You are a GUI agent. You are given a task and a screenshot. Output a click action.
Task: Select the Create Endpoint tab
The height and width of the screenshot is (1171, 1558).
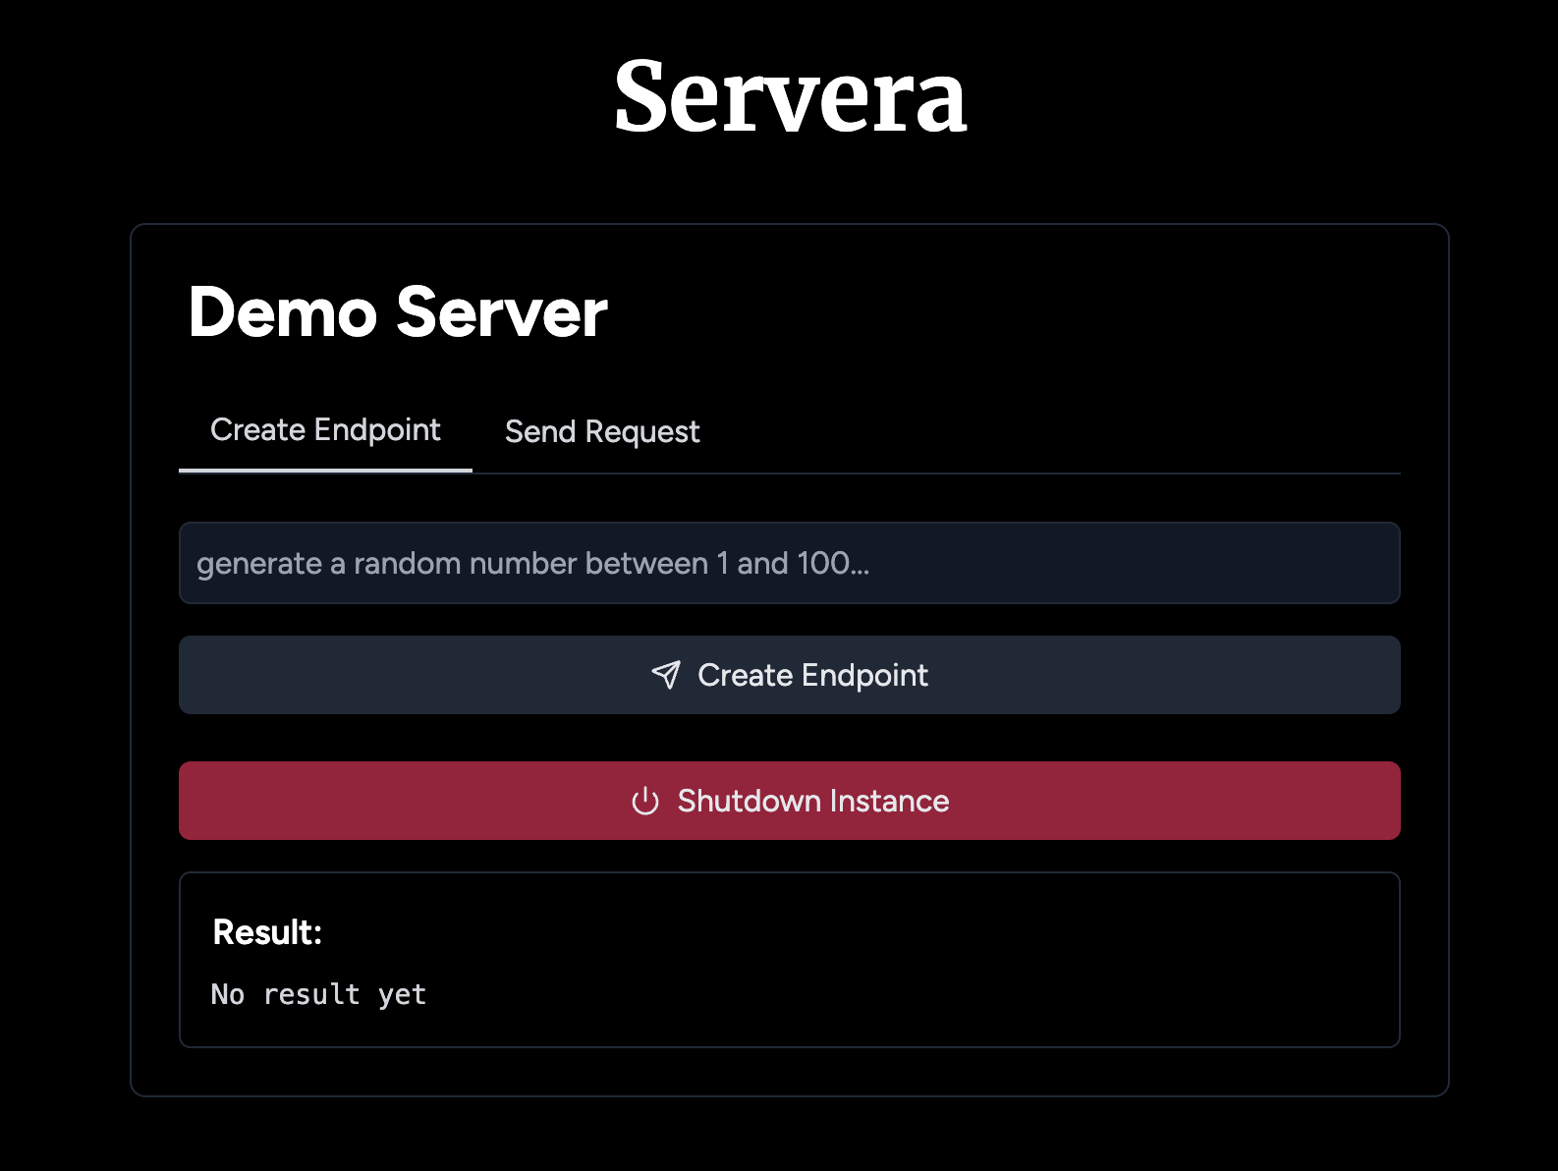tap(325, 429)
